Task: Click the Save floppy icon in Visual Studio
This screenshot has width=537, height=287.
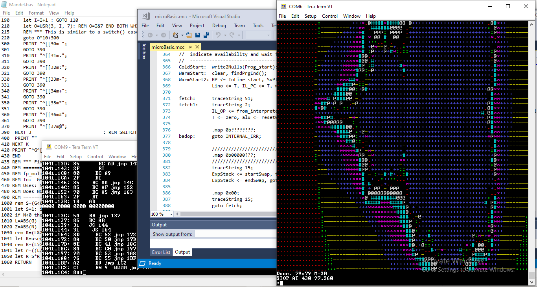Action: pyautogui.click(x=198, y=35)
